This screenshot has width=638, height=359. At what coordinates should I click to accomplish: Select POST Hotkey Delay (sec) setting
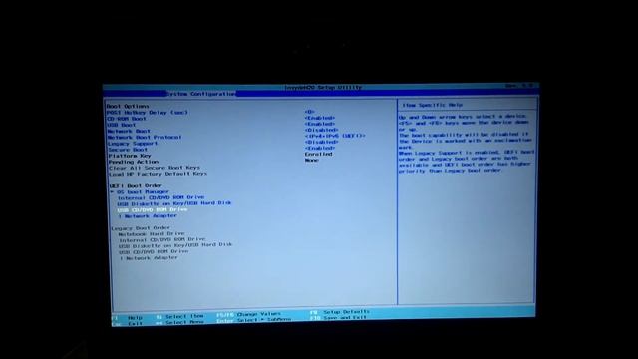148,113
